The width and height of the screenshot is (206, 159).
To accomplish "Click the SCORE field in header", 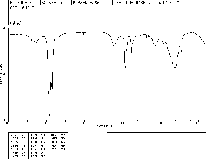I will point(56,3).
